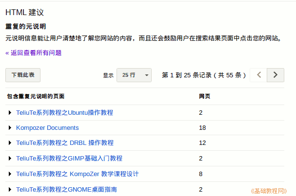This screenshot has height=196, width=296.
Task: Click page count 2 for GNOME桌面指南 row
Action: (x=201, y=189)
